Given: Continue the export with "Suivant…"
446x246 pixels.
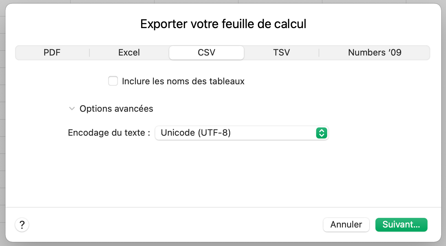Looking at the screenshot, I should tap(401, 224).
